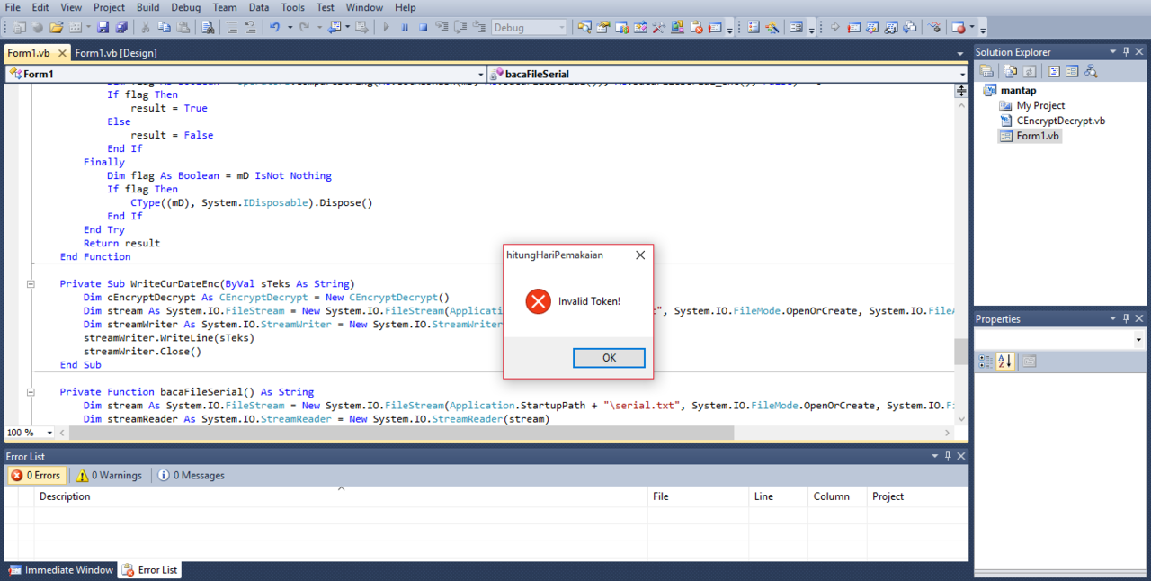Collapse the bacaFileSerial function outline
Viewport: 1151px width, 581px height.
click(31, 391)
